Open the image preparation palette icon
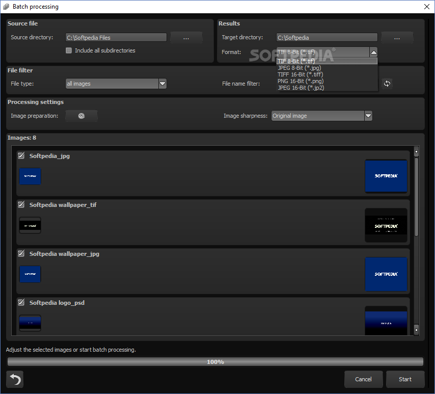 click(x=81, y=116)
